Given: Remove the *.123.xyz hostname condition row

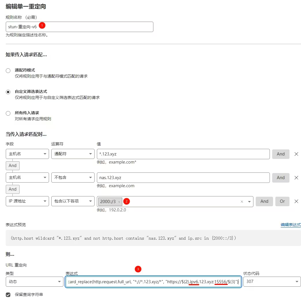Looking at the screenshot, I should (296, 154).
